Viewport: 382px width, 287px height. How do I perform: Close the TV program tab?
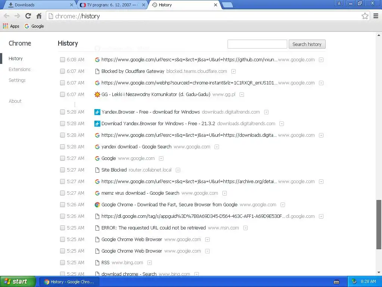click(144, 5)
